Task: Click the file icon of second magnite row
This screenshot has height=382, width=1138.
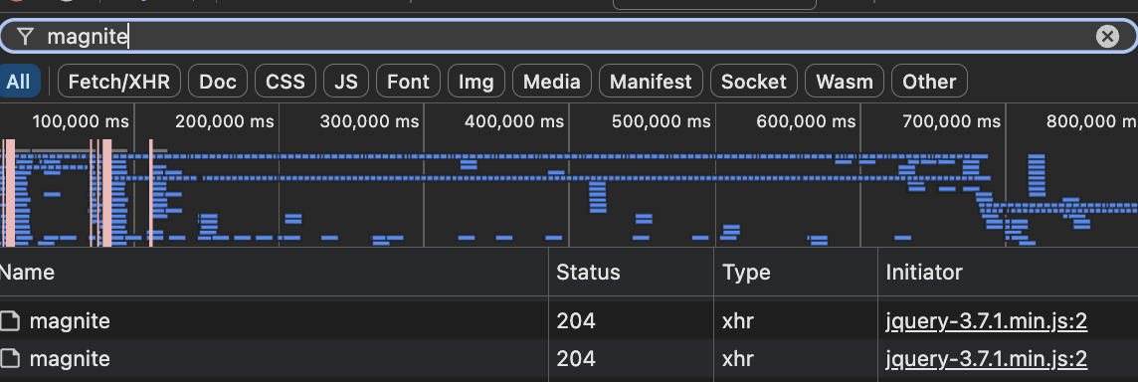Action: click(9, 359)
